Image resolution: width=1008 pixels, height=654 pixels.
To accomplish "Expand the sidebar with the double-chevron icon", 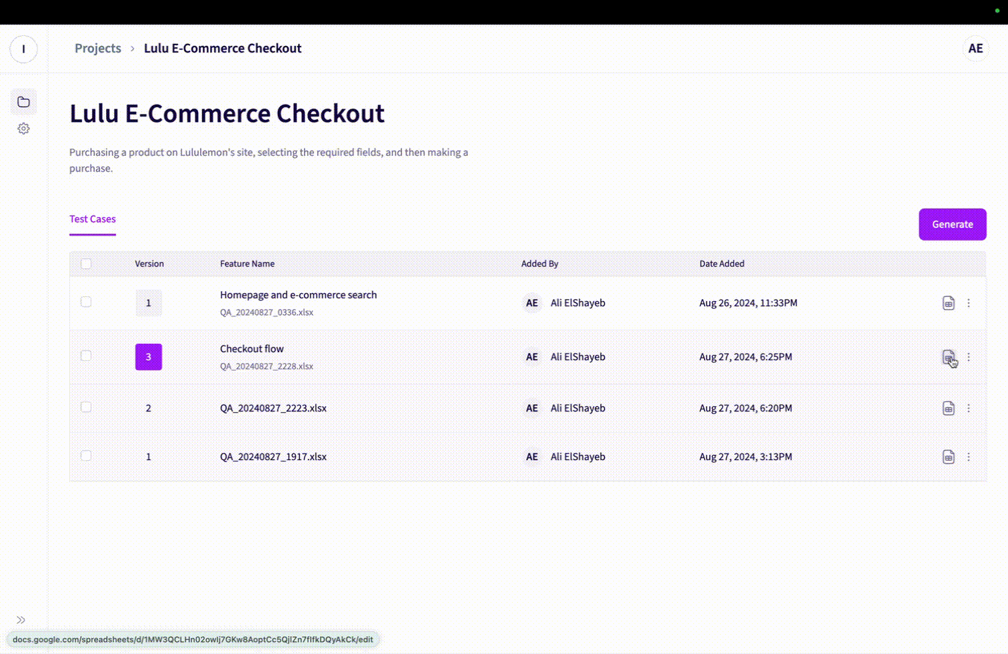I will pos(21,619).
